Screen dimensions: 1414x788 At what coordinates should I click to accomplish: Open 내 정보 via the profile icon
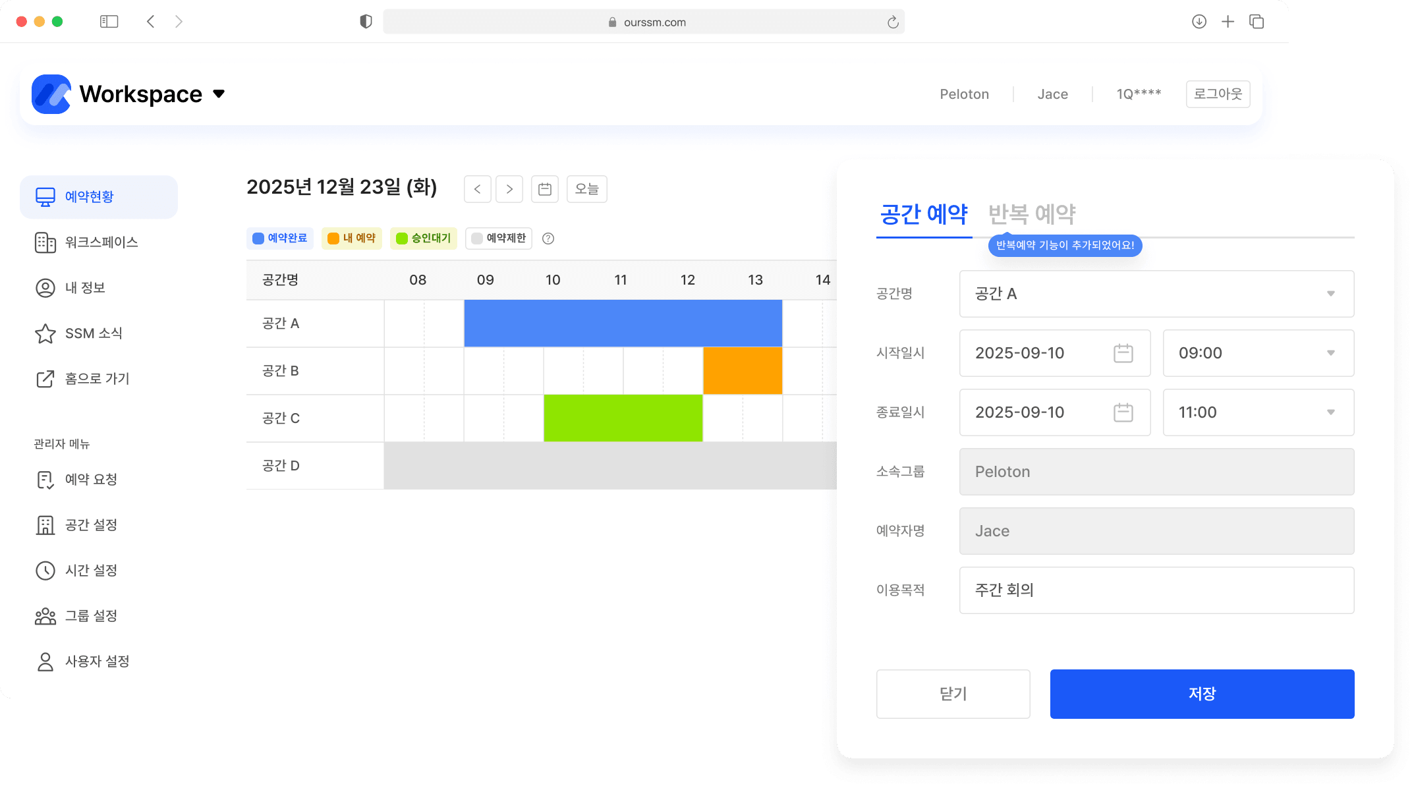45,287
